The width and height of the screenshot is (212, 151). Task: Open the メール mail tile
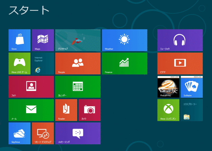31,110
